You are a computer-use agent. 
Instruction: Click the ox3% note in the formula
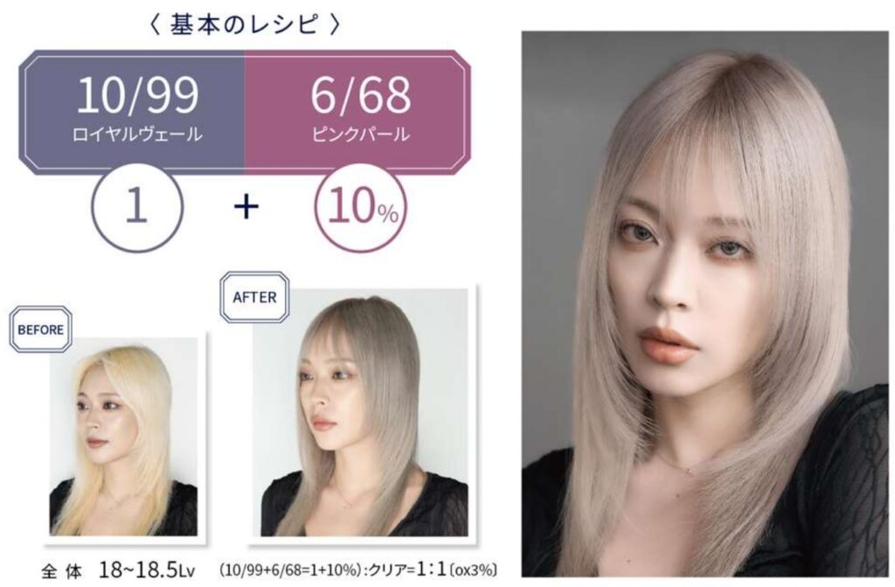[x=473, y=570]
